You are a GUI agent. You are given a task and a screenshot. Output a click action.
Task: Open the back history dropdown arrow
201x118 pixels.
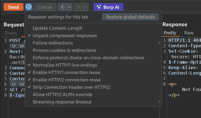pyautogui.click(x=69, y=7)
